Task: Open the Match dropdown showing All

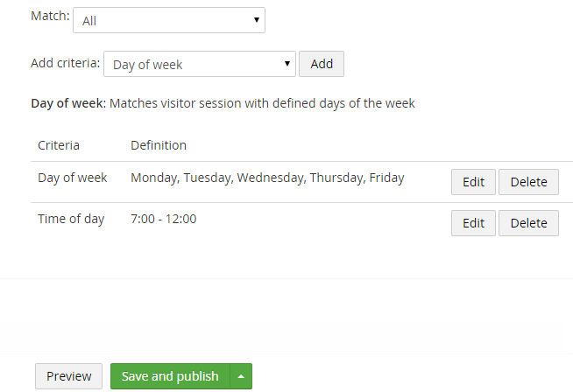Action: tap(169, 20)
